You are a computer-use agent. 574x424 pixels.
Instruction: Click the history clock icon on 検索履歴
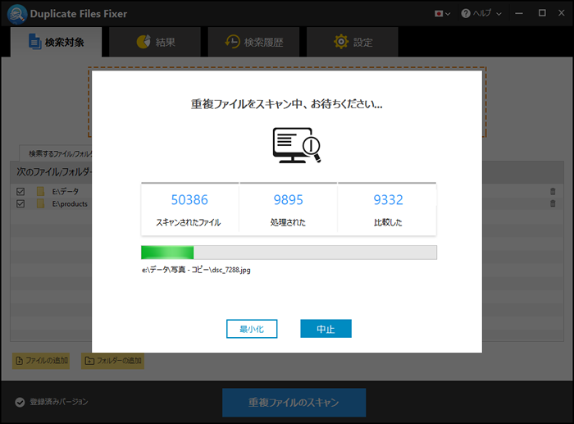(232, 42)
